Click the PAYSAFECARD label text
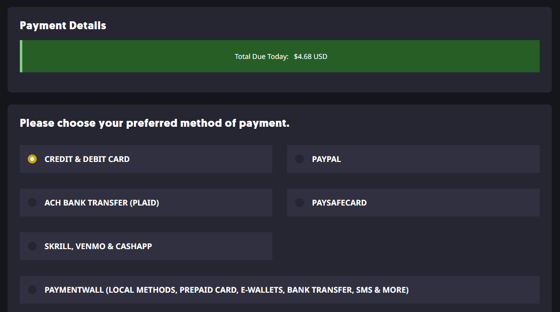Viewport: 560px width, 312px height. point(339,203)
